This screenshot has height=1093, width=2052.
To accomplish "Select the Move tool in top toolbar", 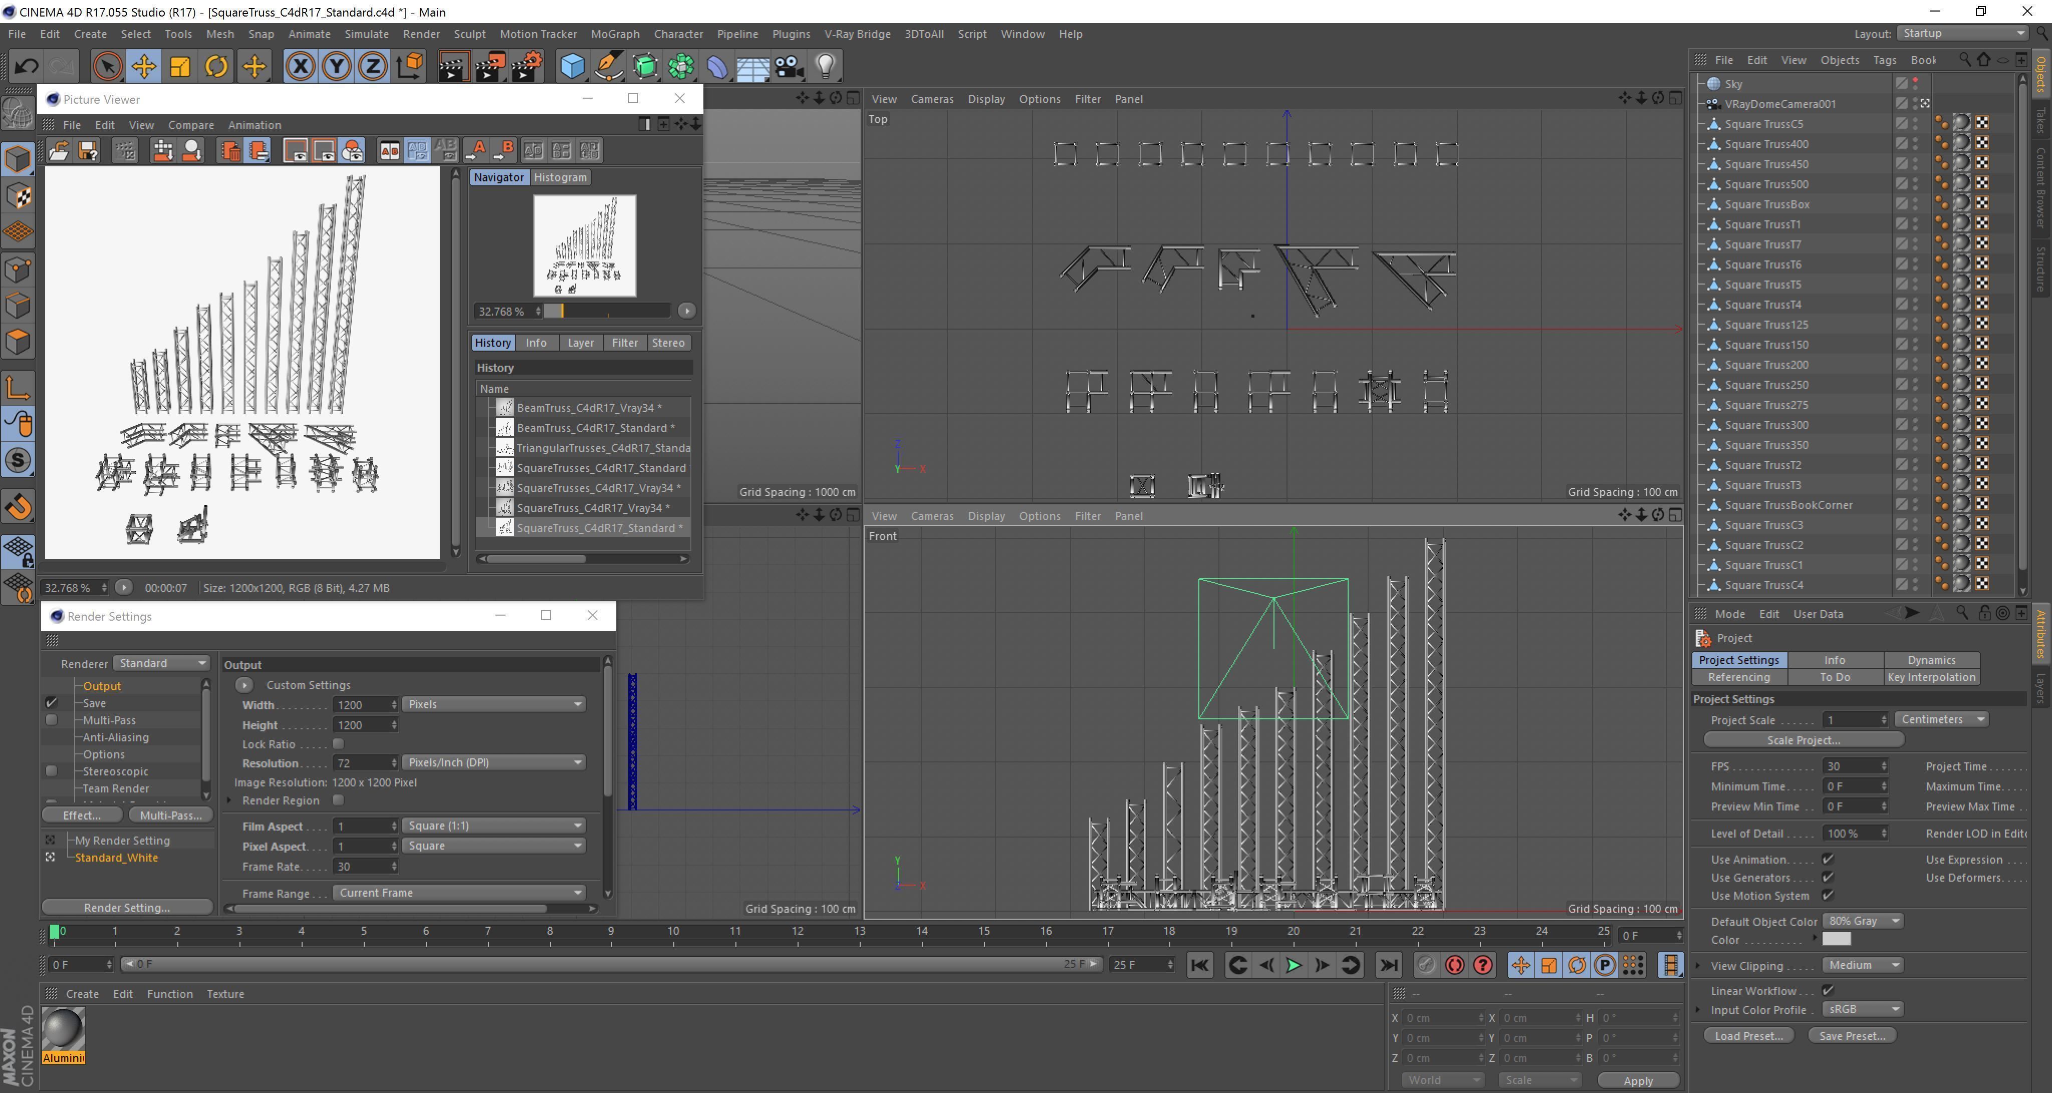I will pos(144,66).
